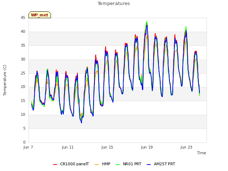Screen dimensions: 228x171
Task: Click the blue AM25T PRT legend swatch
Action: [149, 165]
